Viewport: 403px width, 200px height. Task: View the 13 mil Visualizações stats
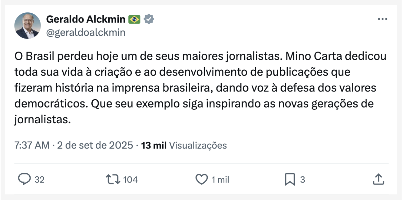(184, 145)
